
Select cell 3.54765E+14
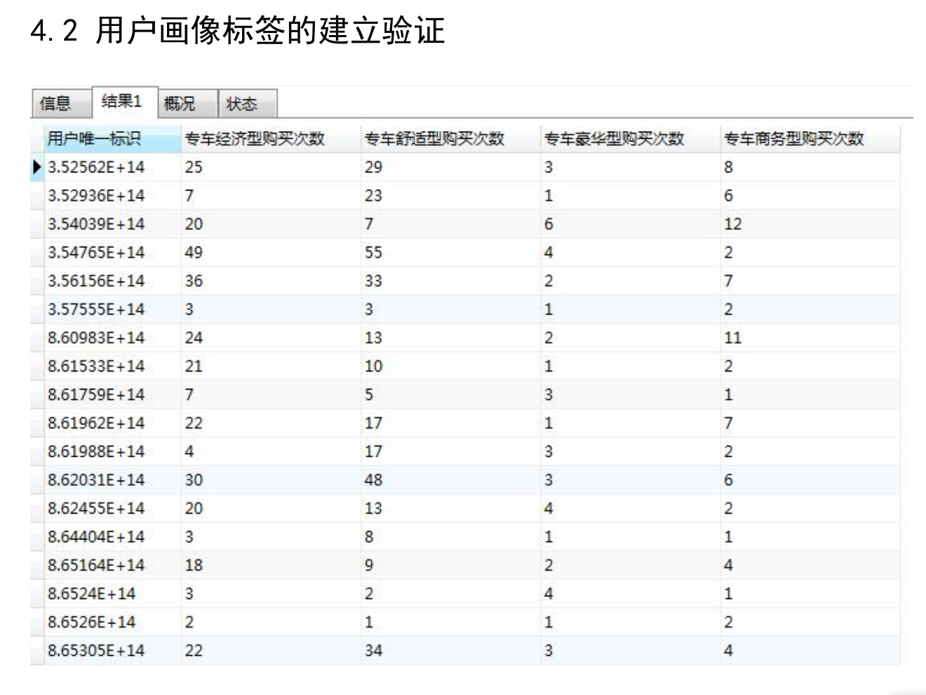coord(112,252)
